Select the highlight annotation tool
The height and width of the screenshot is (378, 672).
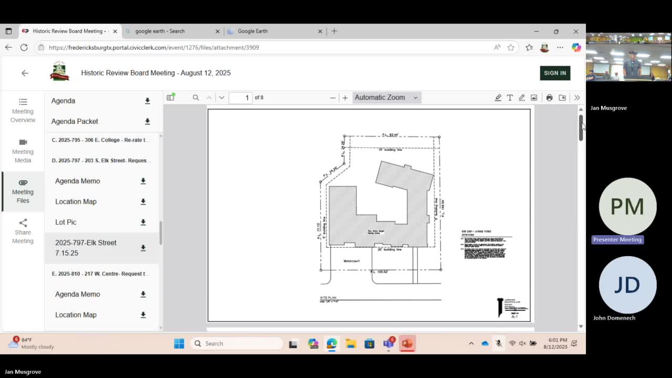coord(498,98)
